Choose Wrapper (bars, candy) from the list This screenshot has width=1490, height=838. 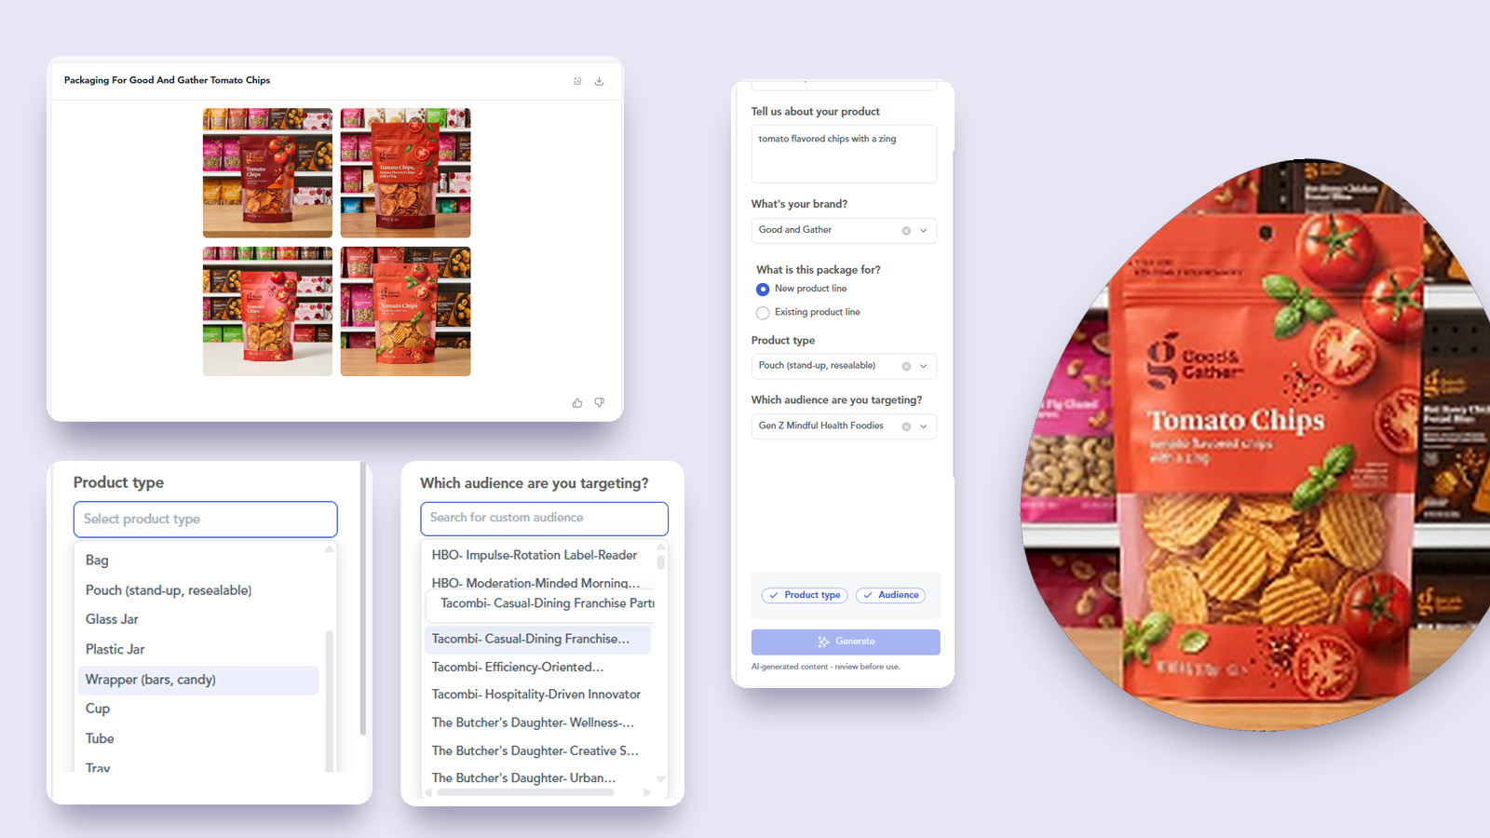(x=198, y=680)
